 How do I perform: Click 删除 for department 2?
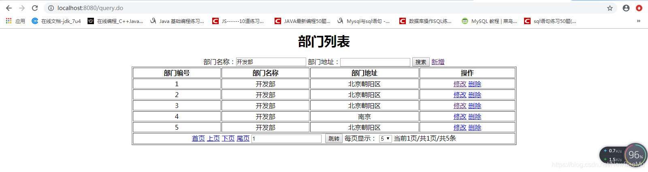tap(475, 95)
